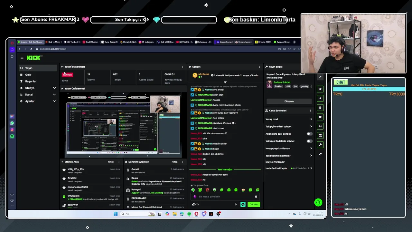Image resolution: width=412 pixels, height=232 pixels.
Task: Select Yayın in sidebar
Action: click(x=38, y=68)
